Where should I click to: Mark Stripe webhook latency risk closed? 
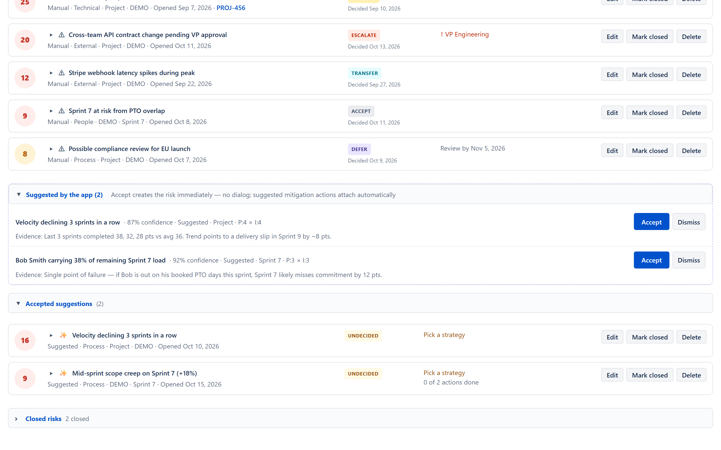650,75
